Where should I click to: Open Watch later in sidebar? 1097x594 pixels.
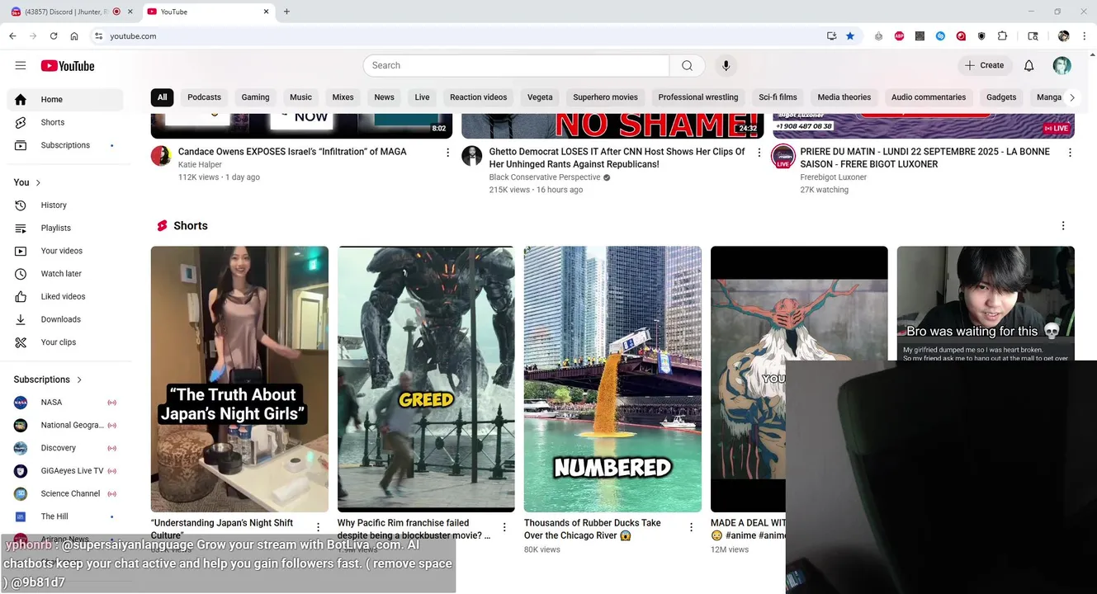click(65, 274)
